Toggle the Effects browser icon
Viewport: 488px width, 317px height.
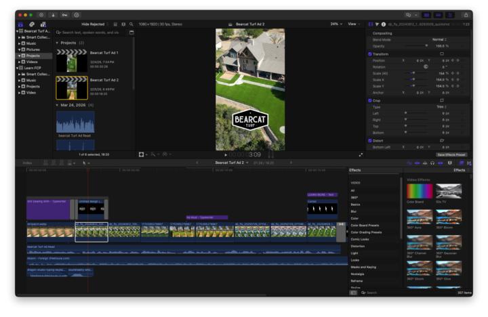[x=462, y=163]
